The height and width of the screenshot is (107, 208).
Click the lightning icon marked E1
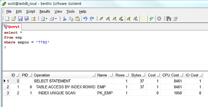tap(135, 19)
